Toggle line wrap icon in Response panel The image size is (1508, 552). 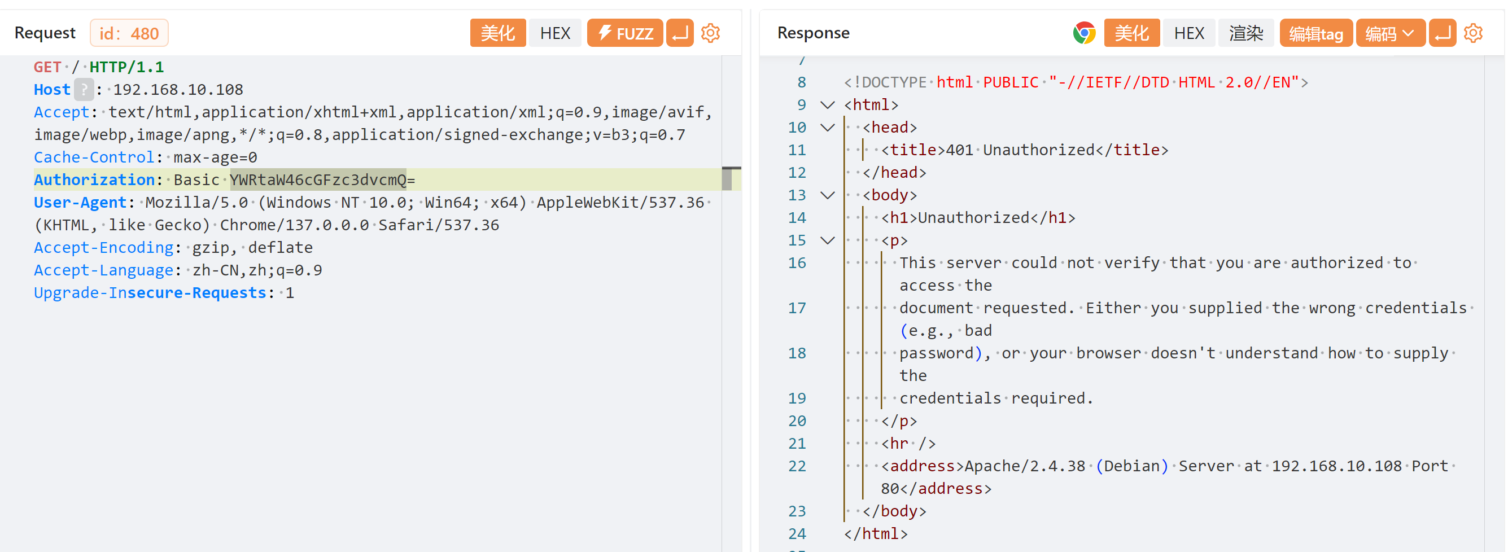[x=1442, y=33]
